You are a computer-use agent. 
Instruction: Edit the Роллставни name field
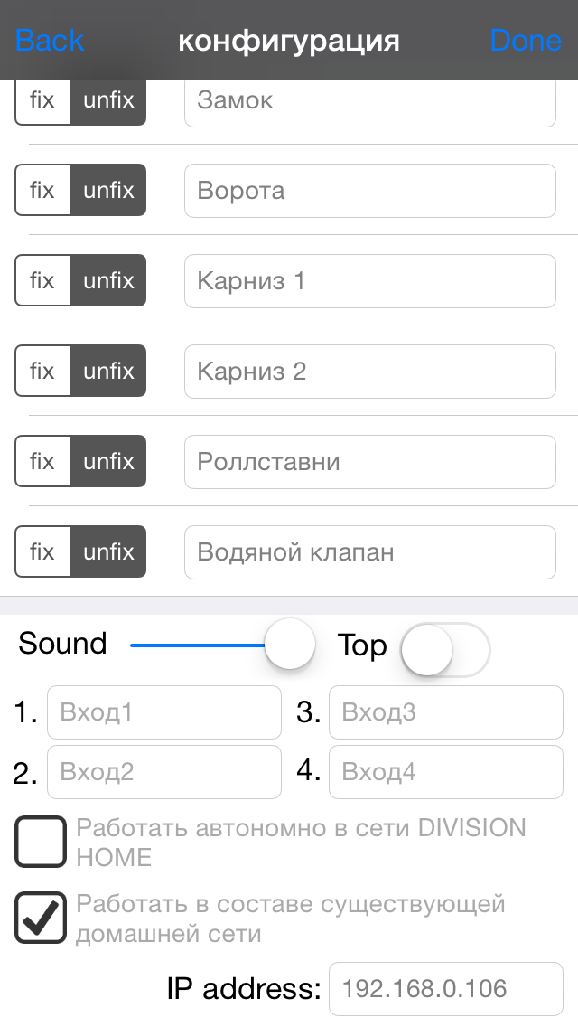click(369, 462)
